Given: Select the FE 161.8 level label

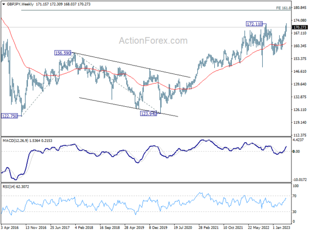Looking at the screenshot, I should tap(283, 8).
